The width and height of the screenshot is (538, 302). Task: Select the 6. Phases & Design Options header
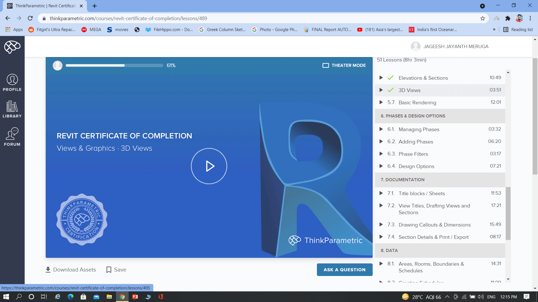(440, 116)
